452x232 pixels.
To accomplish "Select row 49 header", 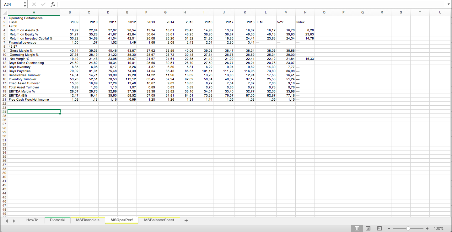I will click(x=4, y=214).
